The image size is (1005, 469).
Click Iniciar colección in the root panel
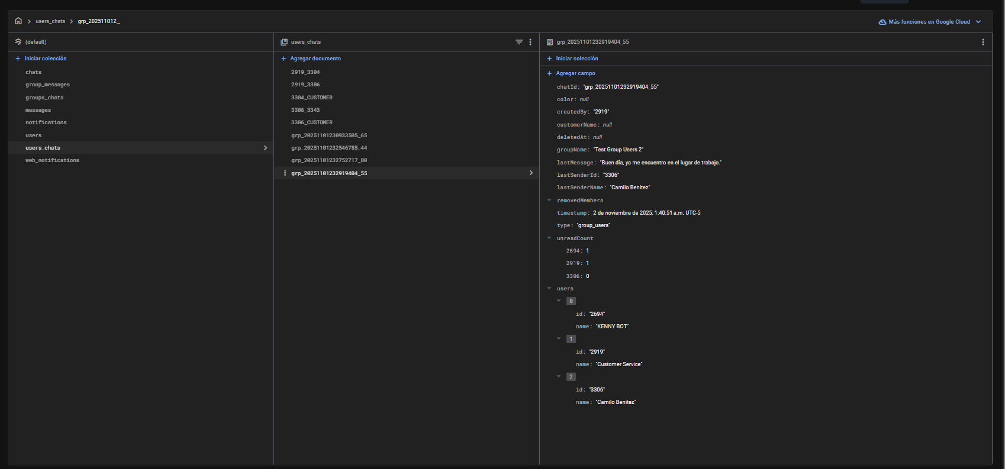pos(45,59)
